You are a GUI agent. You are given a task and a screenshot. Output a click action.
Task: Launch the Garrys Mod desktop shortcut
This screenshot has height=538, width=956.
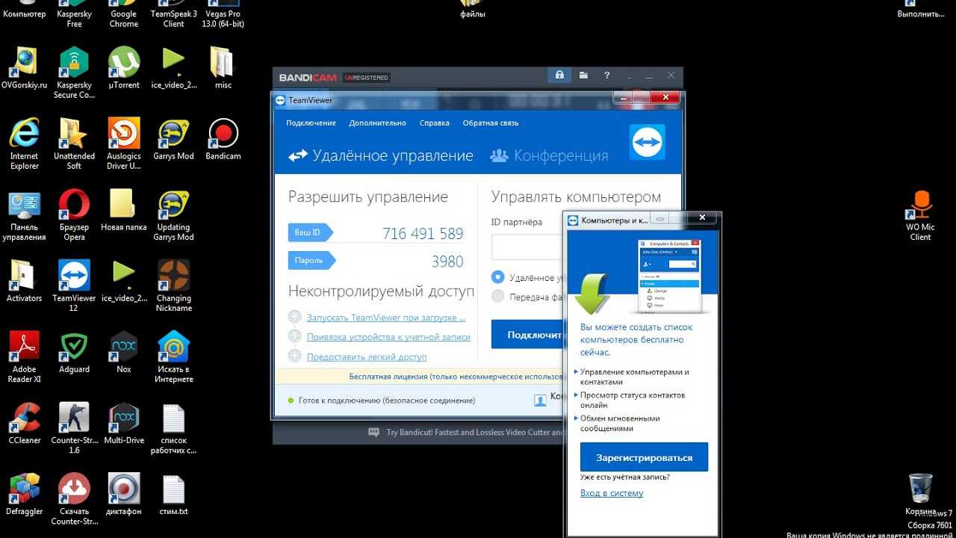174,139
